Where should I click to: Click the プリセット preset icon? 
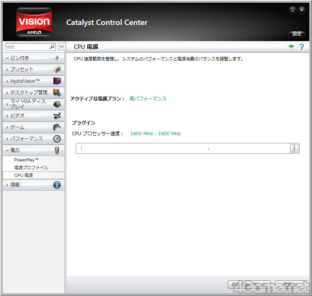[57, 70]
